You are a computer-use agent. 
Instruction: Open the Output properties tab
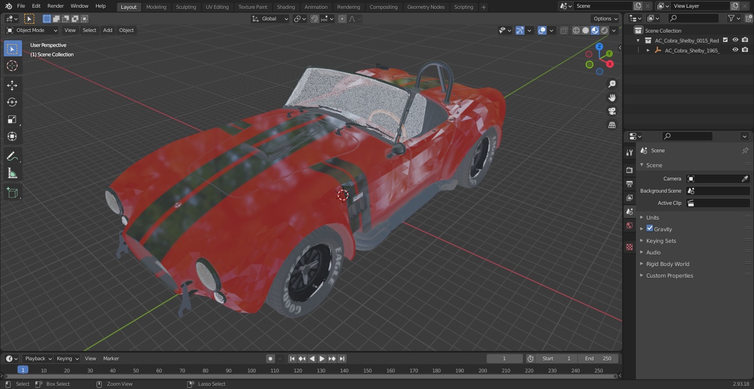tap(629, 184)
